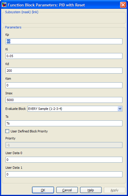Select the Kd field showing 200
The image size is (128, 196).
pyautogui.click(x=64, y=71)
